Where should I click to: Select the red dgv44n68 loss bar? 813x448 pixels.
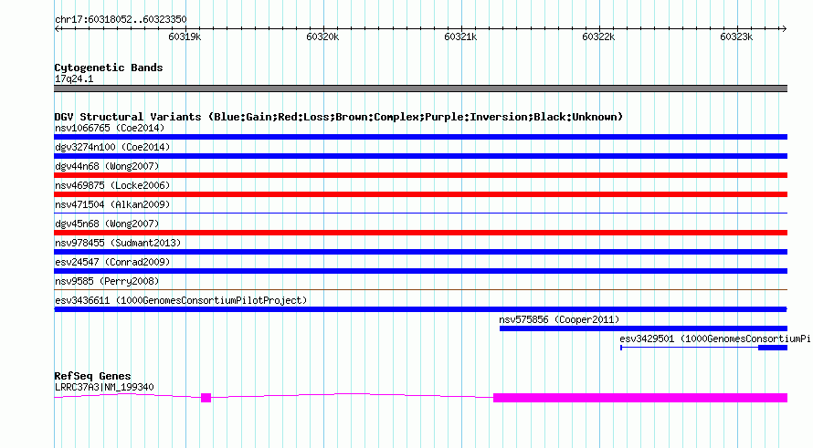tap(420, 175)
